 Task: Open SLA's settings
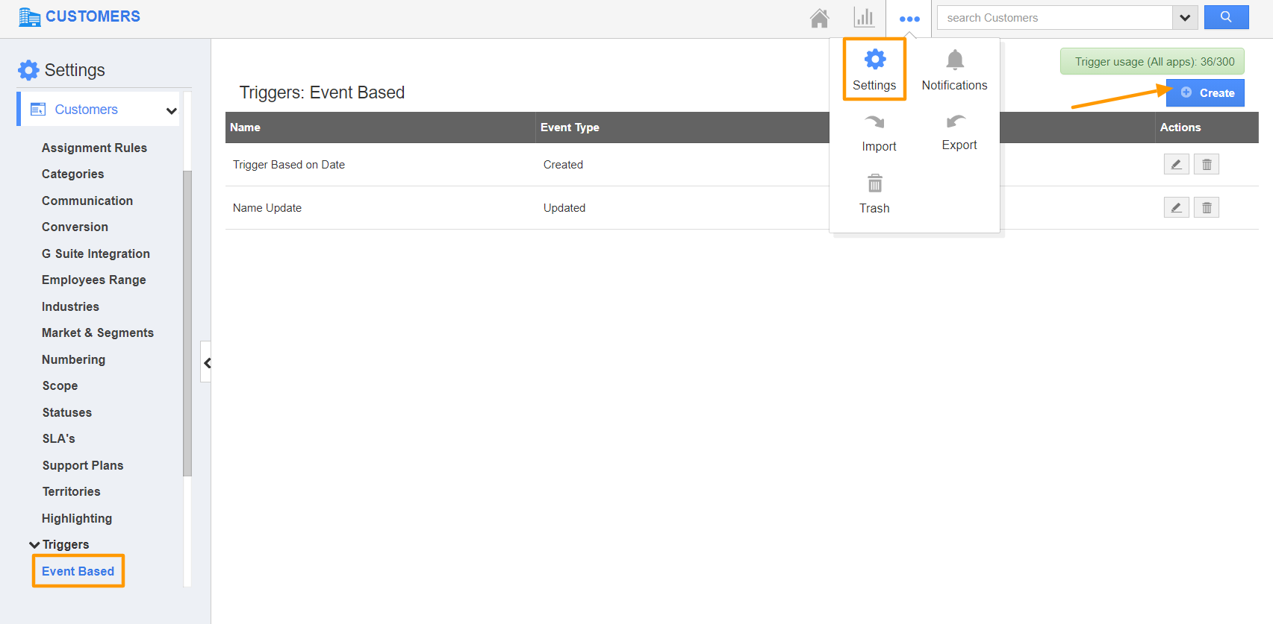[58, 438]
